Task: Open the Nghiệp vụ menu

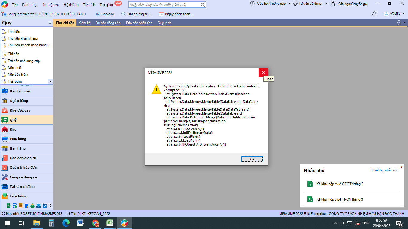Action: tap(51, 5)
